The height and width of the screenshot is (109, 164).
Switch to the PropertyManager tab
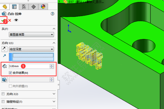pos(14,7)
